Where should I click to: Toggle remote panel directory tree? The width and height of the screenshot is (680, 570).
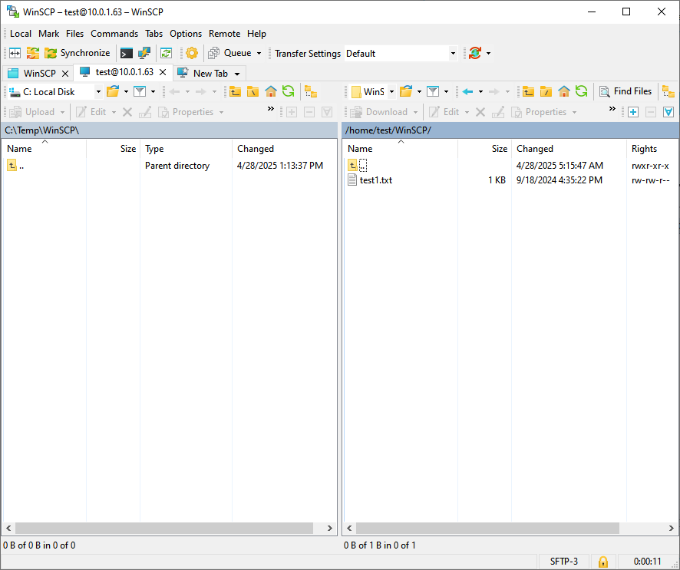point(668,91)
